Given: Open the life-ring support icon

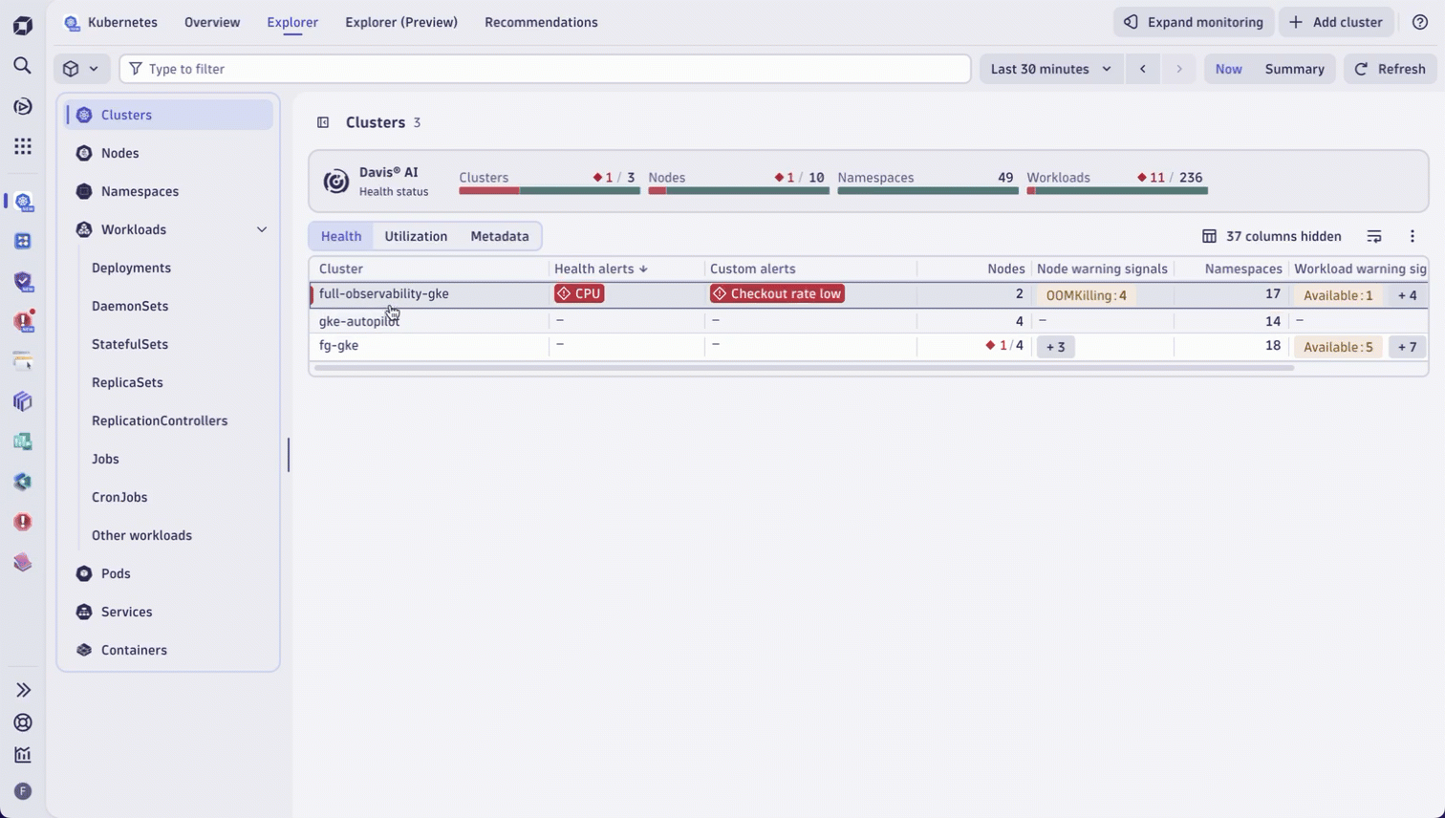Looking at the screenshot, I should 23,722.
